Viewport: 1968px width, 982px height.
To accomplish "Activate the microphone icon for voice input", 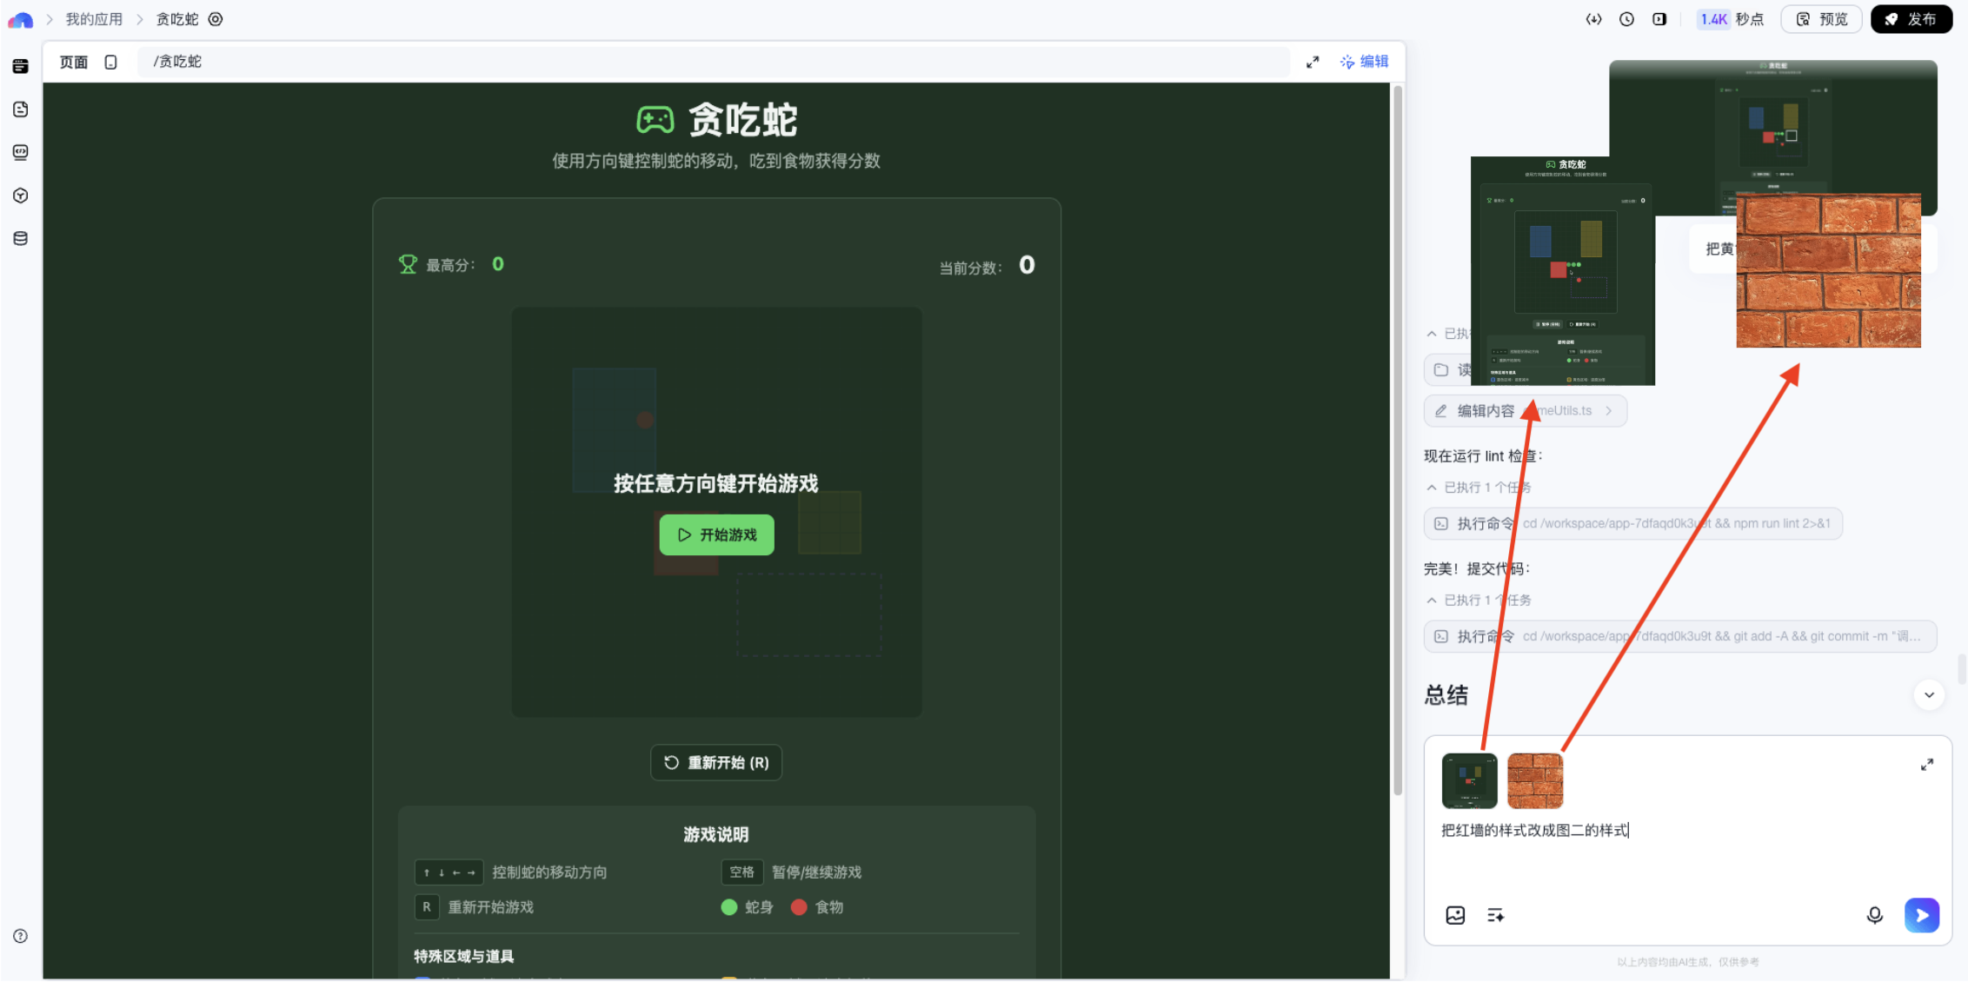I will pos(1874,915).
